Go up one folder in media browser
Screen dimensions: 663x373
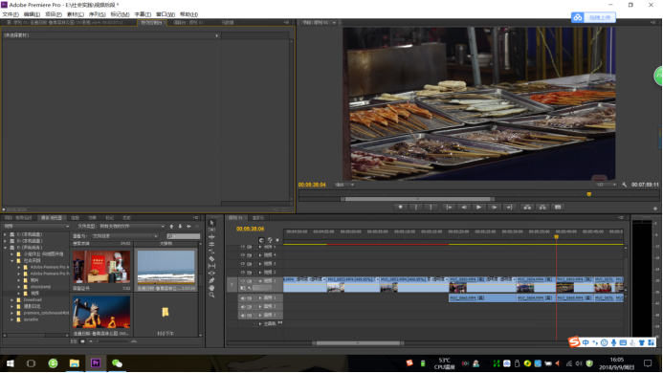[171, 227]
